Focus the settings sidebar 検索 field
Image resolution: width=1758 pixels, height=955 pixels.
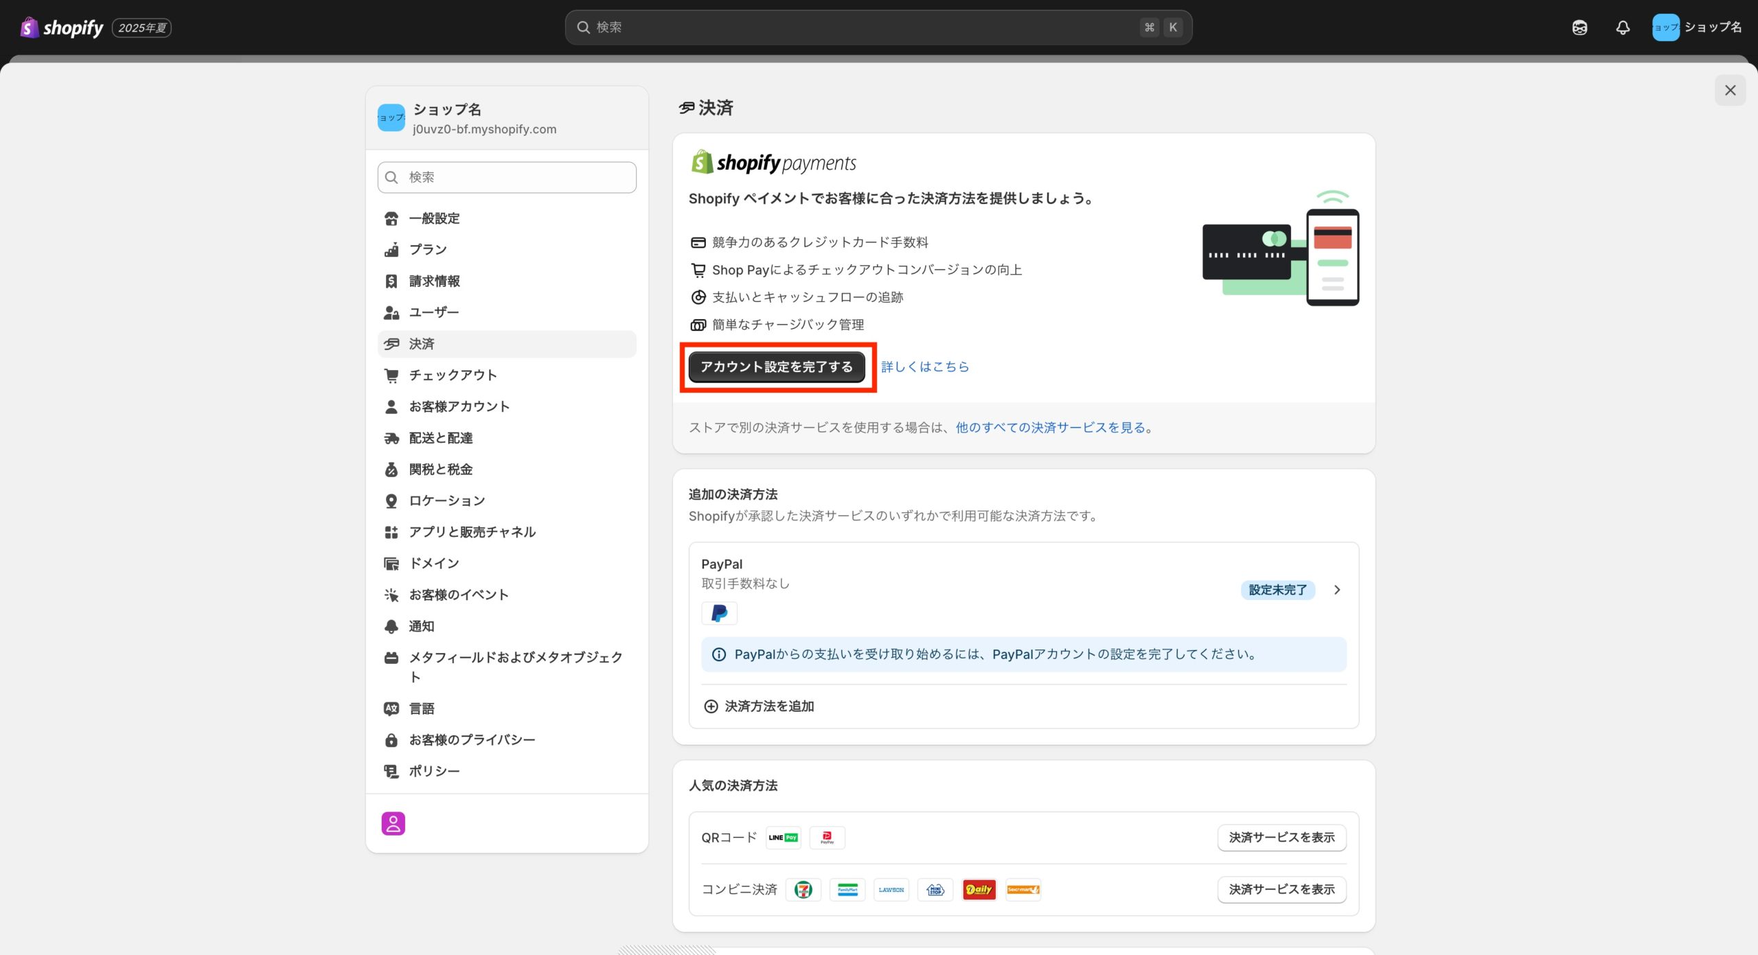tap(507, 177)
